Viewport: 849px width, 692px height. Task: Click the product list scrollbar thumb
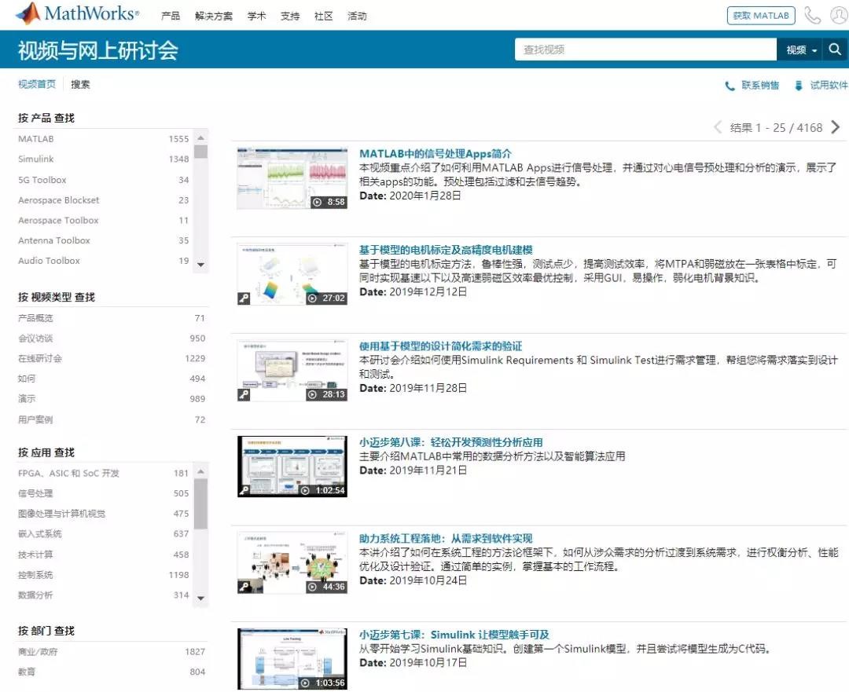(201, 152)
